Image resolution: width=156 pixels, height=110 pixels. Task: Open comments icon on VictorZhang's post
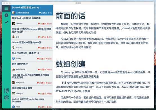click(43, 69)
